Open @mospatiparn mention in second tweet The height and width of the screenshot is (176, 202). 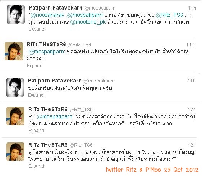[46, 52]
